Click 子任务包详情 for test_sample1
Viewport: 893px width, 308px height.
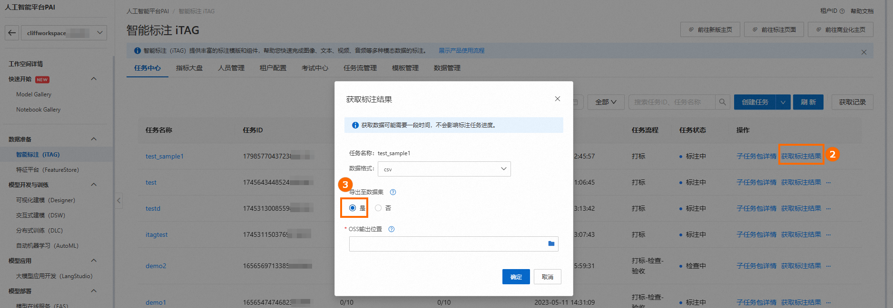[x=756, y=156]
